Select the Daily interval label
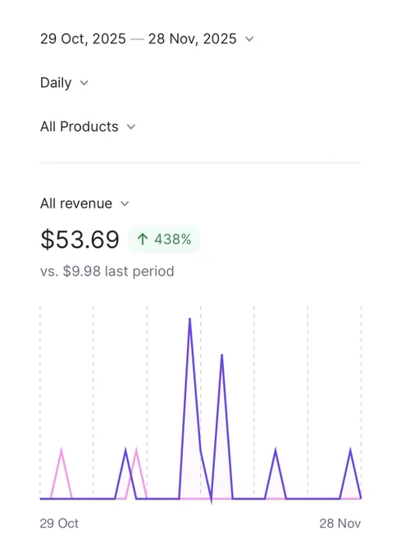 click(56, 83)
